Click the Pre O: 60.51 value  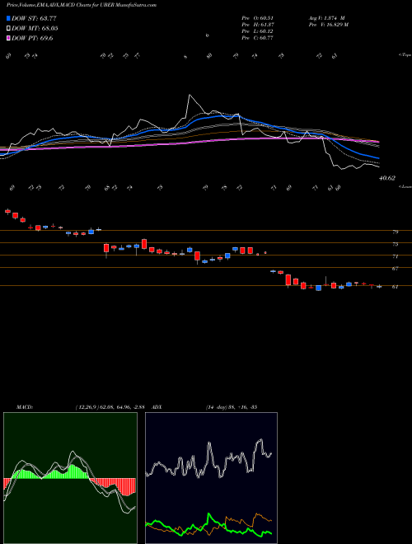pos(258,18)
